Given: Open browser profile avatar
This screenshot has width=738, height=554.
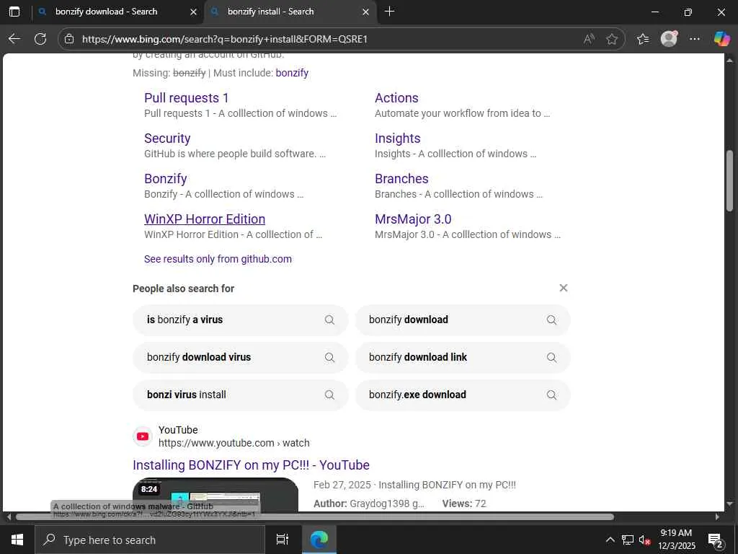Looking at the screenshot, I should [669, 39].
